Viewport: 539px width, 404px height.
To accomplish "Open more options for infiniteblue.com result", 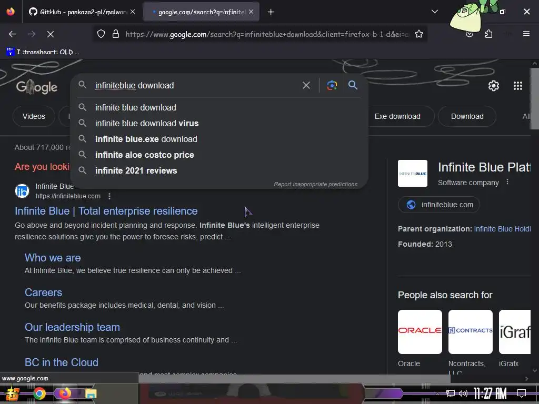I will point(109,196).
